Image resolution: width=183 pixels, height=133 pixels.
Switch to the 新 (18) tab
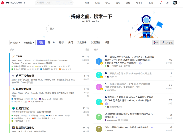(51, 43)
